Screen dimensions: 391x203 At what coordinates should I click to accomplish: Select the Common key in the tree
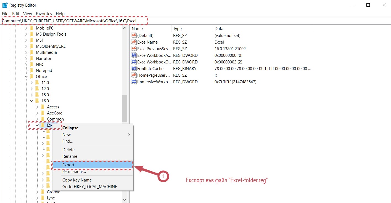55,119
